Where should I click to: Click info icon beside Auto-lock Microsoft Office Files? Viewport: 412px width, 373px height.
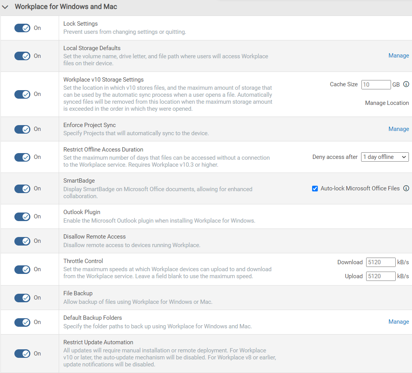pyautogui.click(x=406, y=188)
